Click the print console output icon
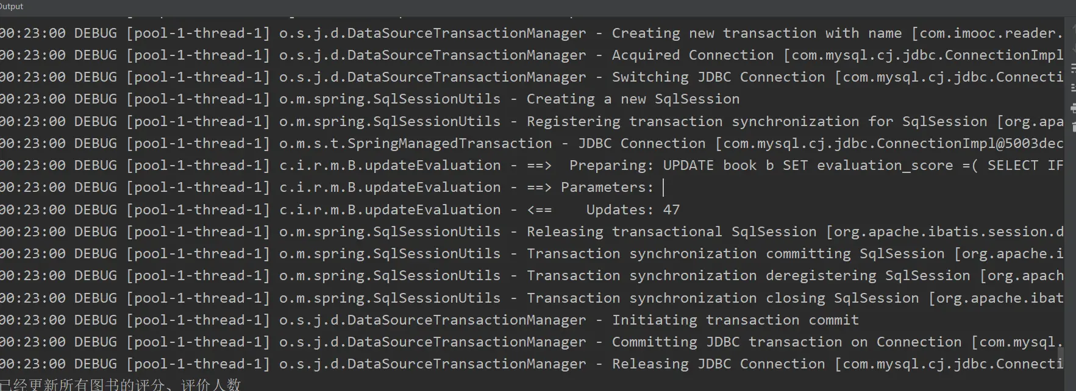Screen dimensions: 1076x391 tap(1072, 108)
